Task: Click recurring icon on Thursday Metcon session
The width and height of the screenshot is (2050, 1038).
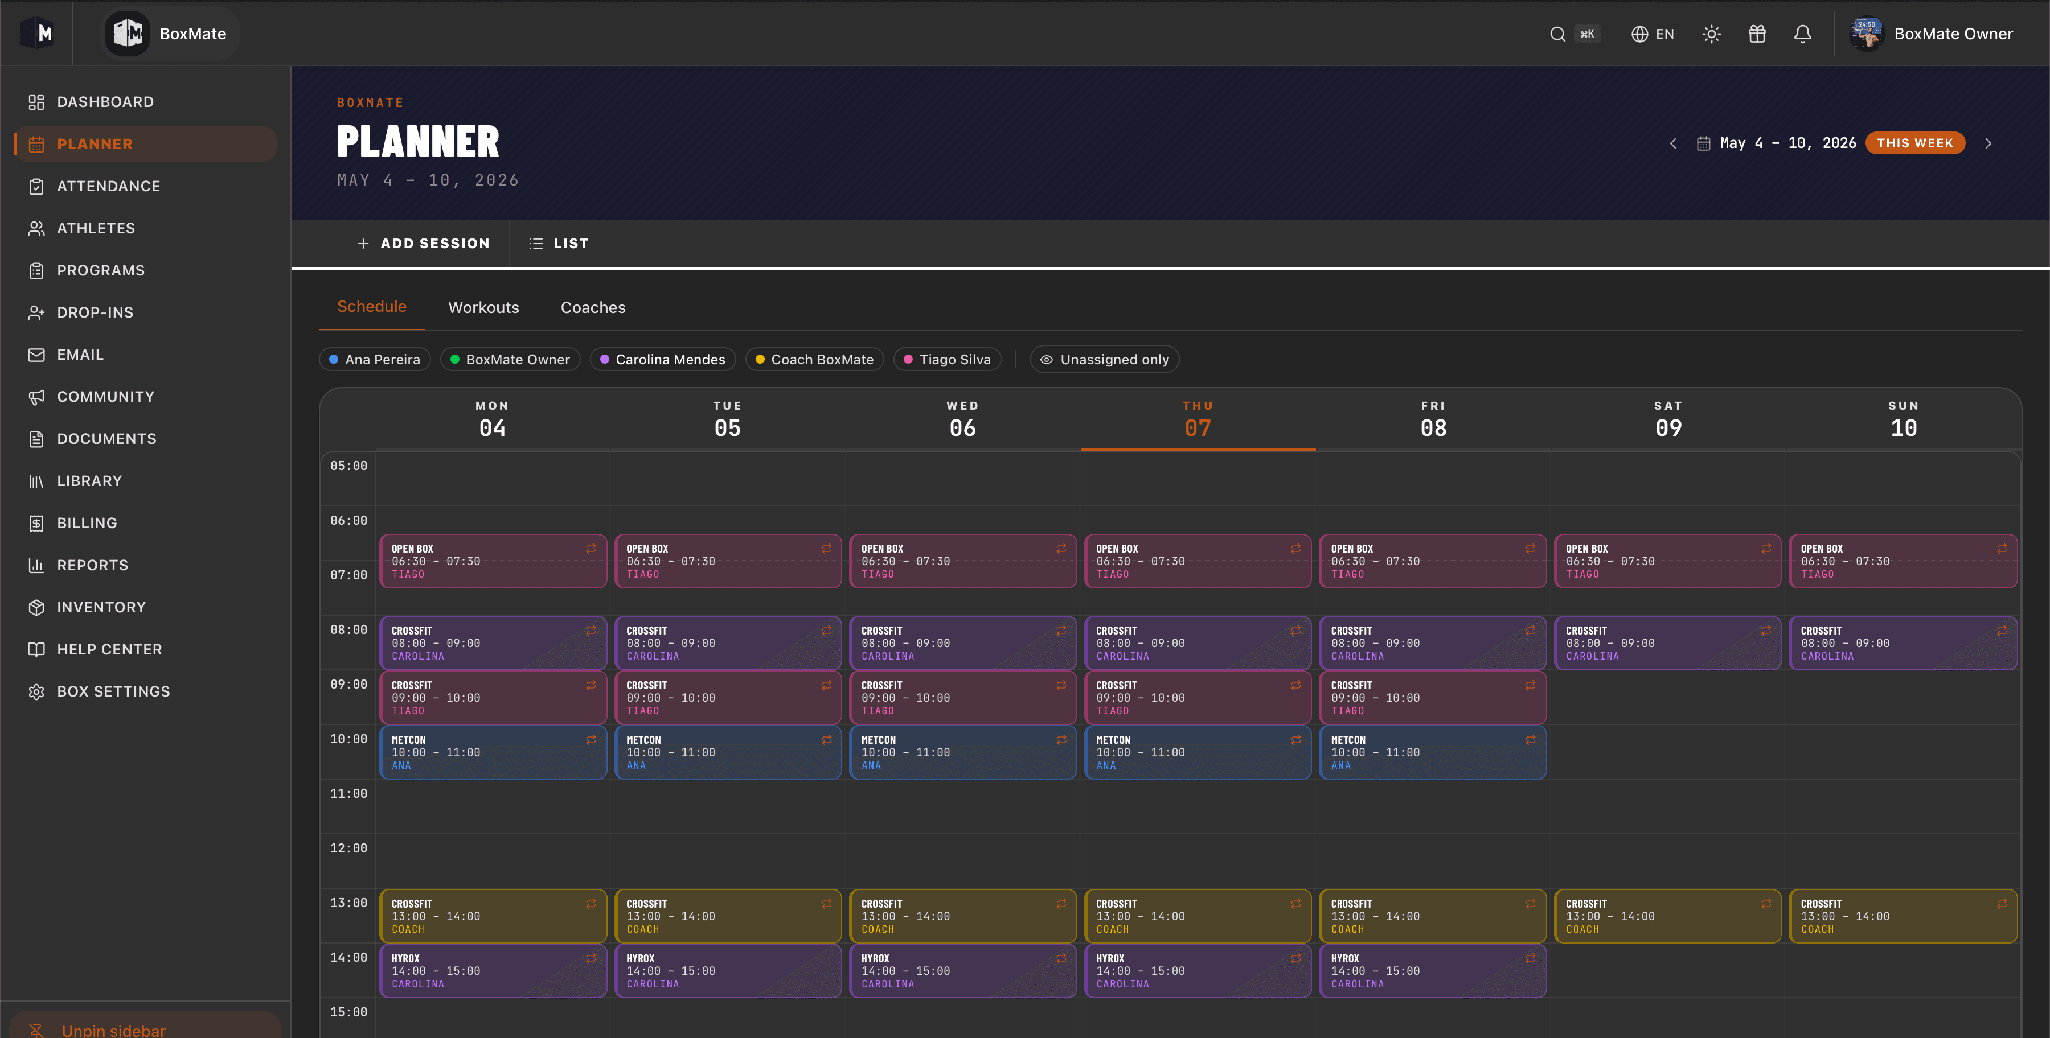Action: (x=1295, y=740)
